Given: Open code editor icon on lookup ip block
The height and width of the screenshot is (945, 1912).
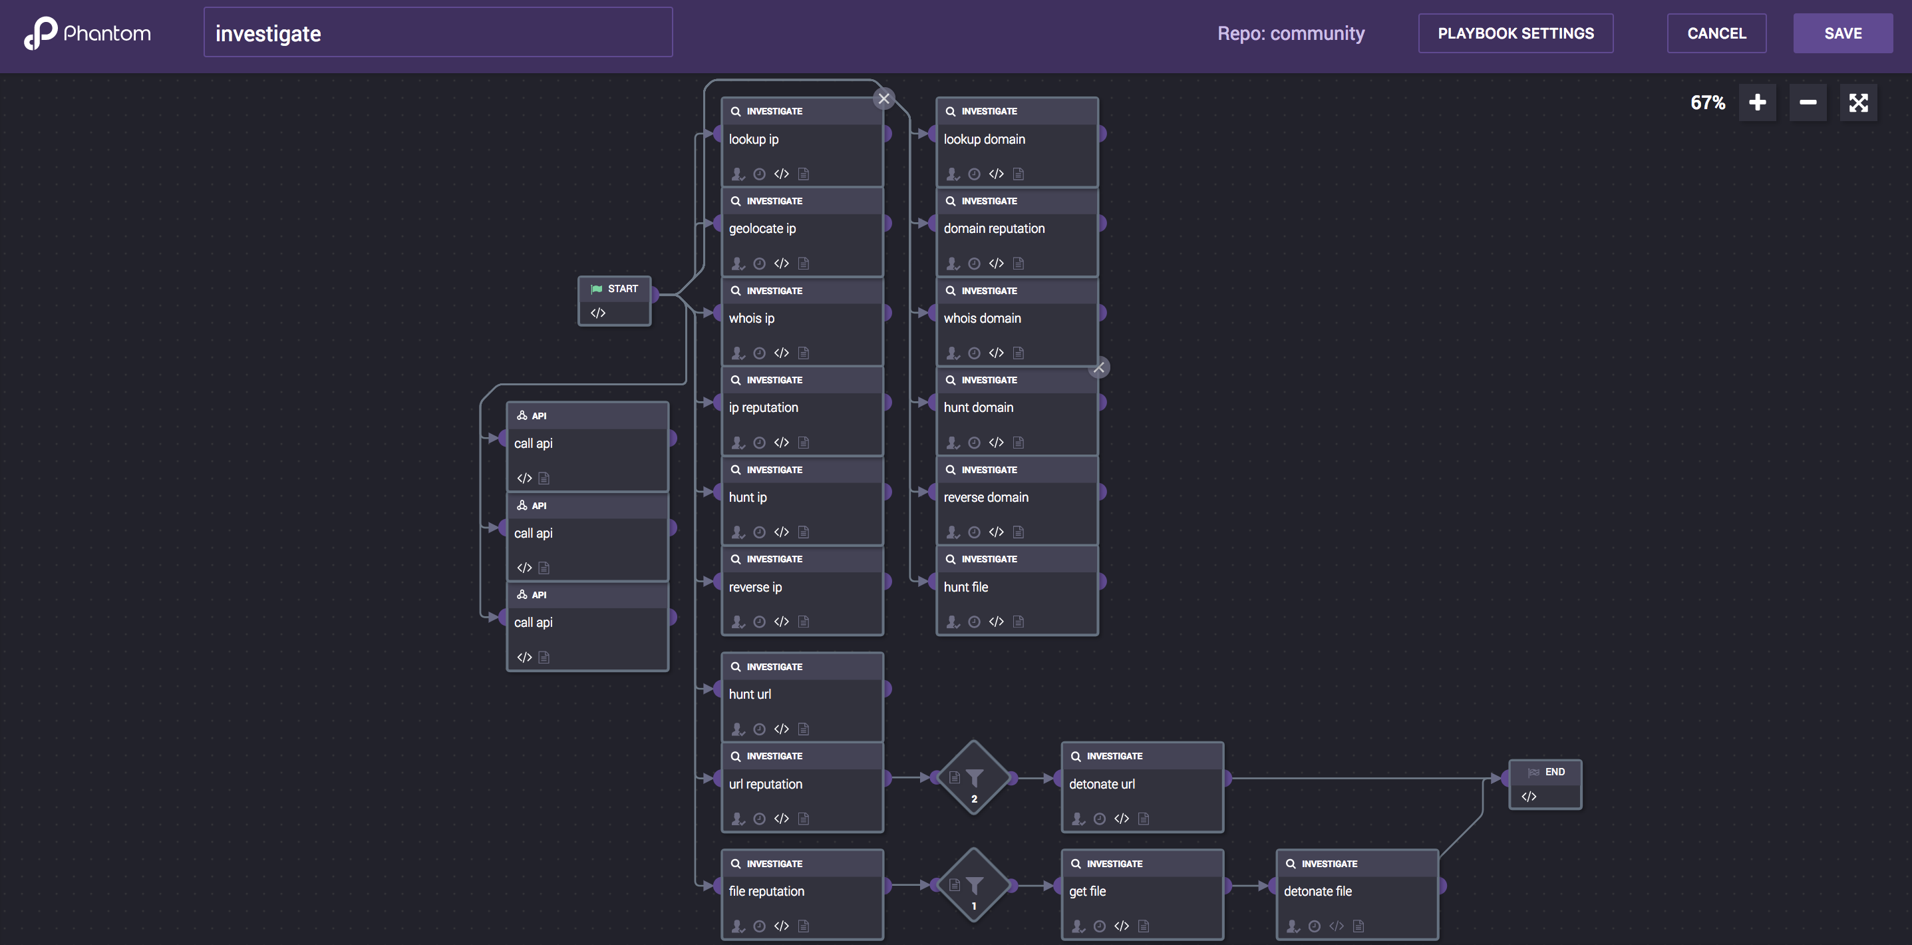Looking at the screenshot, I should (x=781, y=174).
